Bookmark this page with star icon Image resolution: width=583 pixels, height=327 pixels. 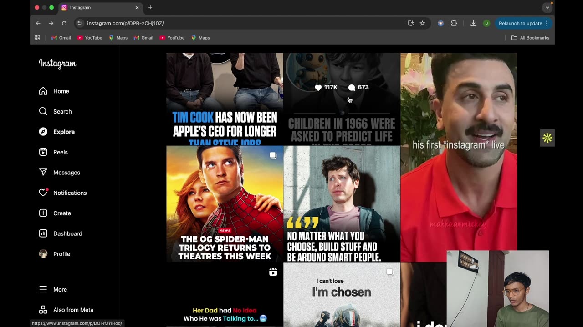point(422,23)
